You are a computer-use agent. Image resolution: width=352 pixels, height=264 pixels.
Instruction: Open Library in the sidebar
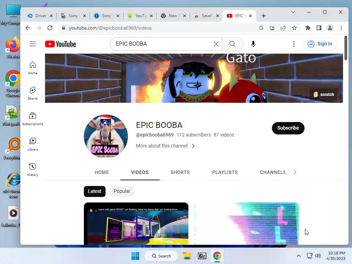click(33, 144)
